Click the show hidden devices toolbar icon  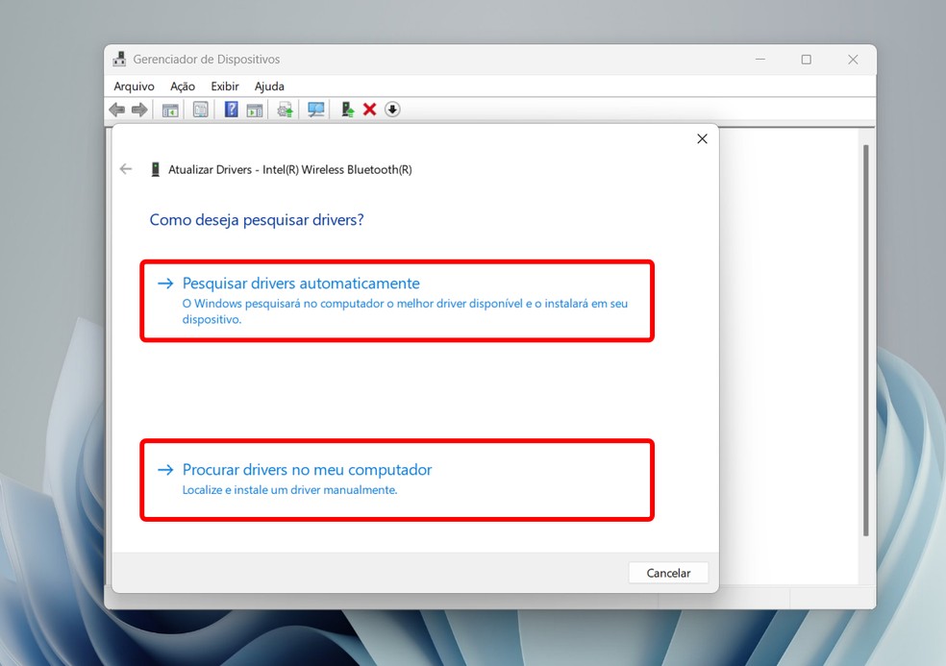pyautogui.click(x=256, y=109)
